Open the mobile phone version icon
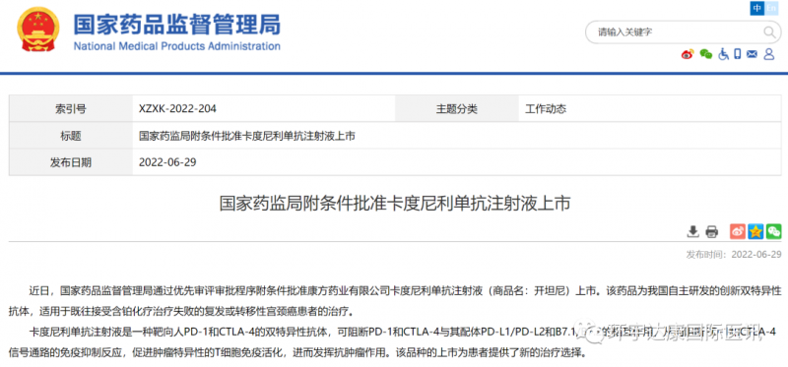This screenshot has width=788, height=367. 737,54
